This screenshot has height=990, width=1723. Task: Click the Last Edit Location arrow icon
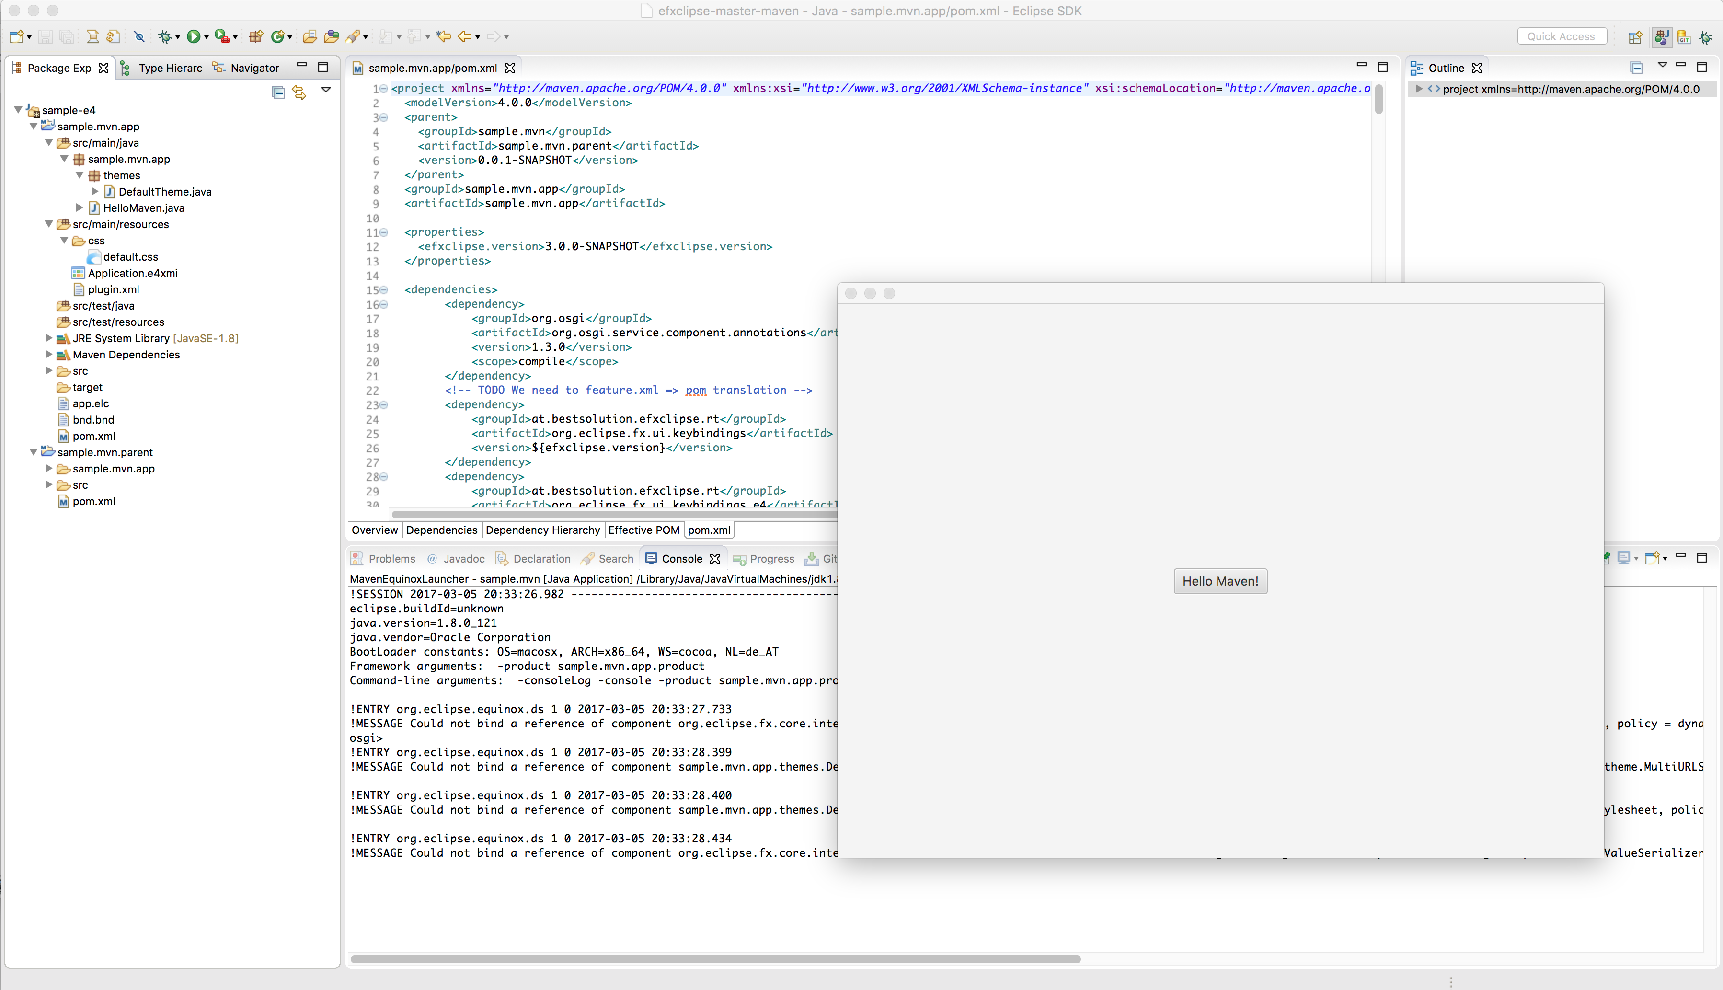[444, 37]
